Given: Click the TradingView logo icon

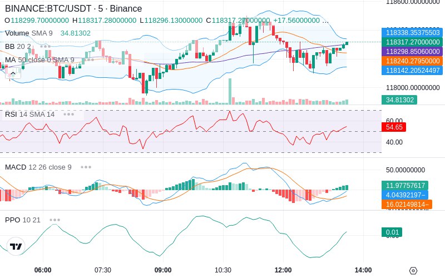Looking at the screenshot, I should [x=16, y=246].
